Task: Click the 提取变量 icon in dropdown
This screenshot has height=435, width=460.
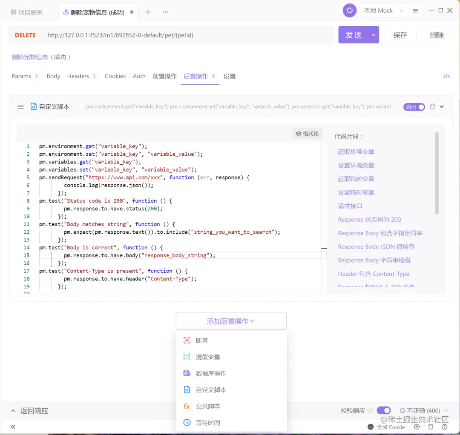Action: [187, 357]
